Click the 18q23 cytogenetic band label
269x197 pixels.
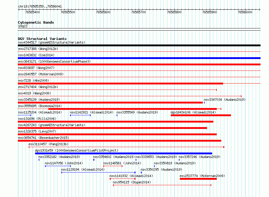point(23,26)
